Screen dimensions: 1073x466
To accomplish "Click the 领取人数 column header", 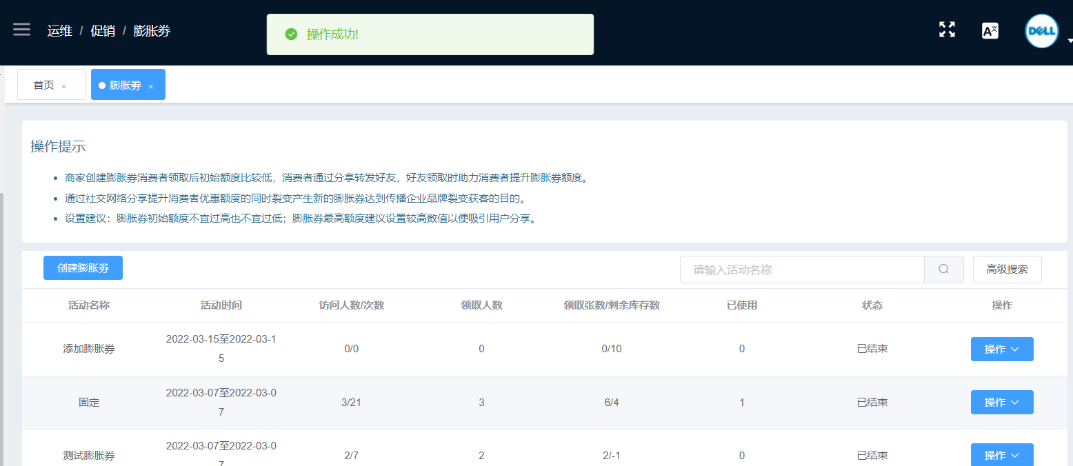I will (x=481, y=305).
